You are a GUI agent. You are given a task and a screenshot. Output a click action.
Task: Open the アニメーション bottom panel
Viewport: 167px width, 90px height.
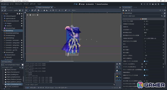coord(49,88)
